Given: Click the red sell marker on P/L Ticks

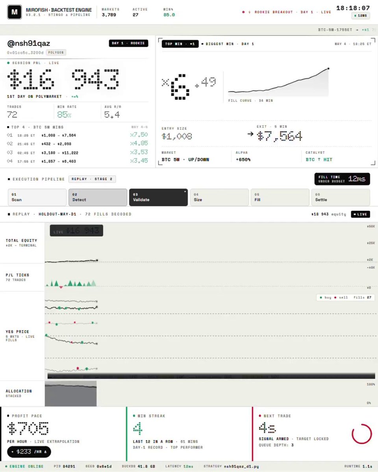Looking at the screenshot, I should coord(61,288).
